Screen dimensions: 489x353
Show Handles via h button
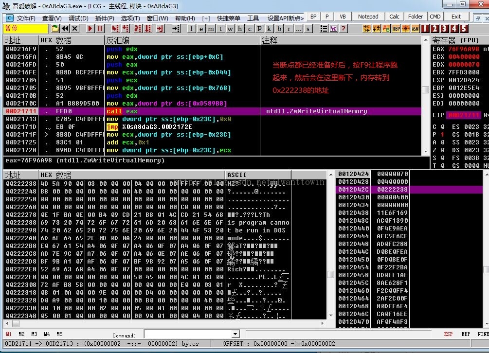coord(240,29)
